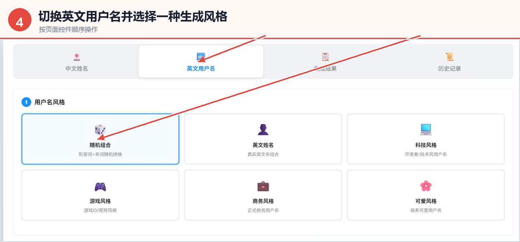Pick the 商务风格 style card
This screenshot has width=520, height=242.
pyautogui.click(x=263, y=195)
